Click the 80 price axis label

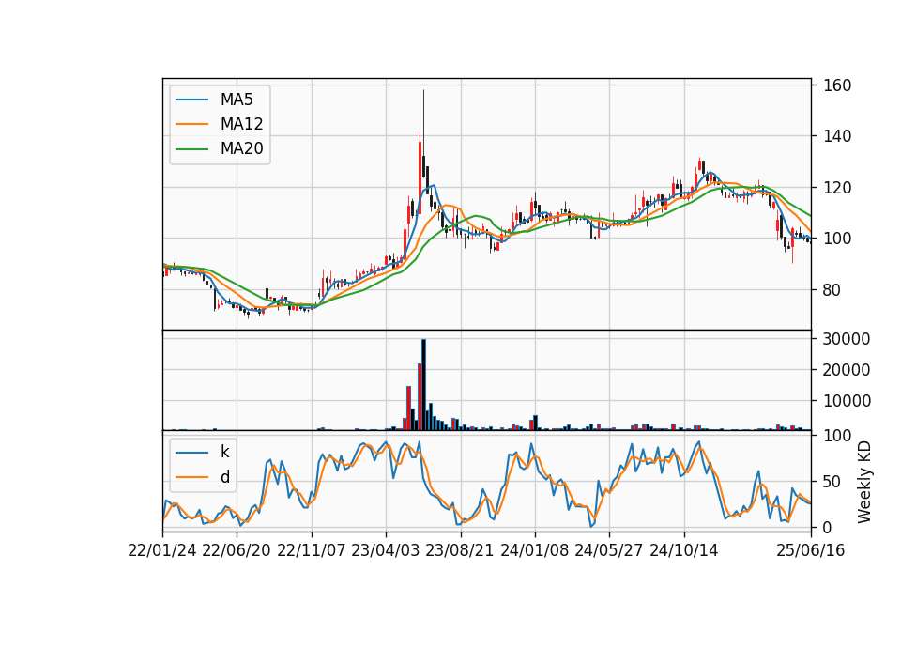pos(832,290)
